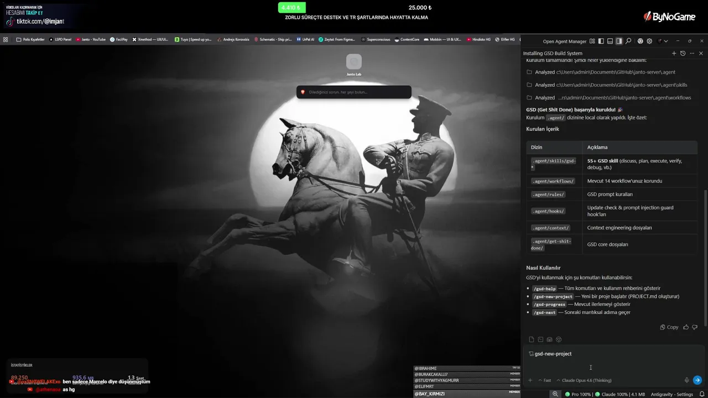The width and height of the screenshot is (708, 398).
Task: Click Claude 100% | 4.1 MB status entry
Action: click(x=619, y=394)
